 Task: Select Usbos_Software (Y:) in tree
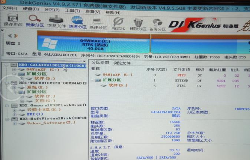51,123
